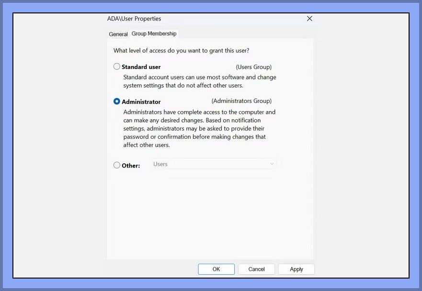Switch to the General tab
The height and width of the screenshot is (291, 422).
(x=118, y=34)
